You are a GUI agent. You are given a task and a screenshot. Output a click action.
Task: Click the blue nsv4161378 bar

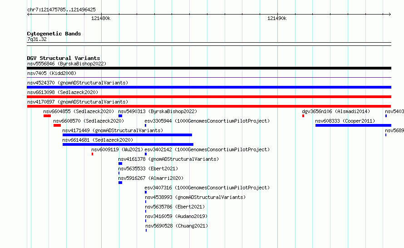click(120, 164)
